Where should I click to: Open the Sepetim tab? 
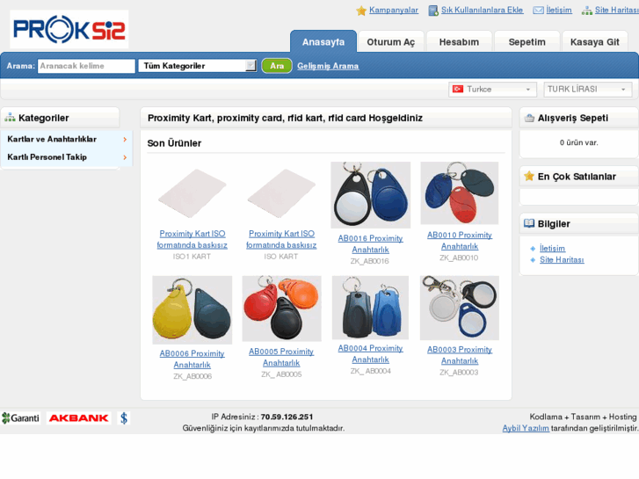tap(526, 42)
